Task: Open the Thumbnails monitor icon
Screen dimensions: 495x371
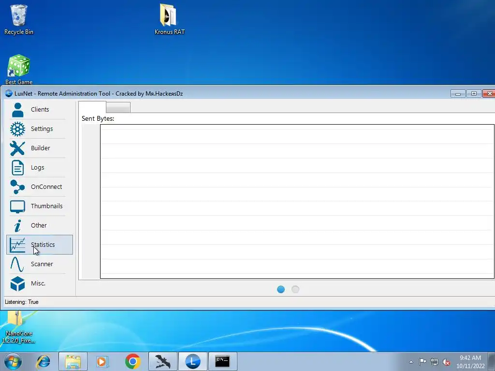Action: (17, 206)
